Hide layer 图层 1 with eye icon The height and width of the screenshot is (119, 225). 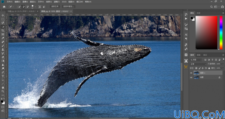[191, 73]
